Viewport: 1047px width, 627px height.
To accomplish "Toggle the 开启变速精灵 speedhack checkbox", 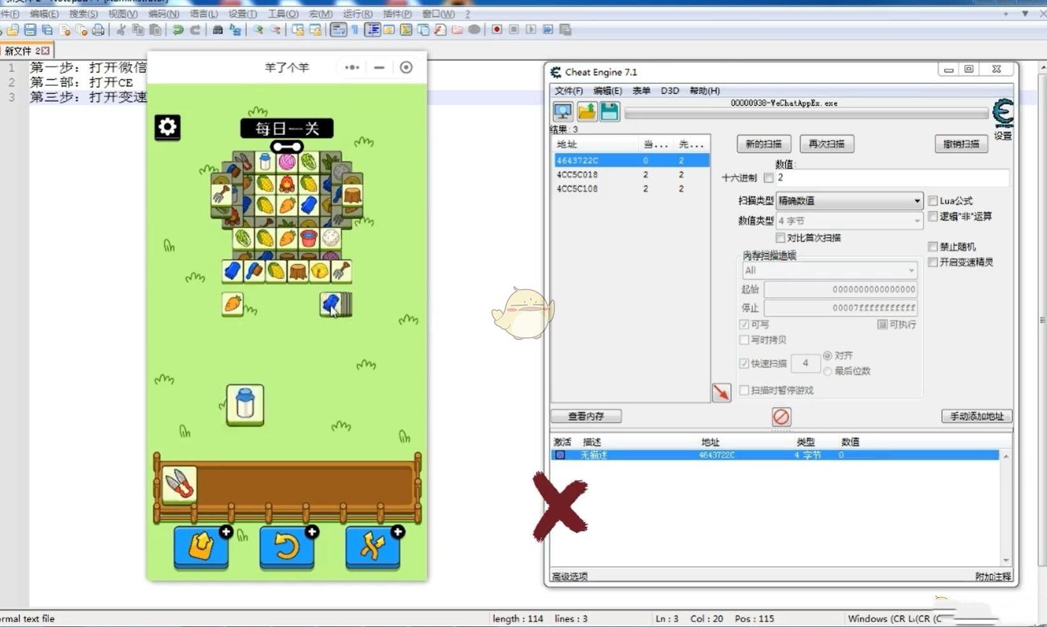I will click(933, 262).
